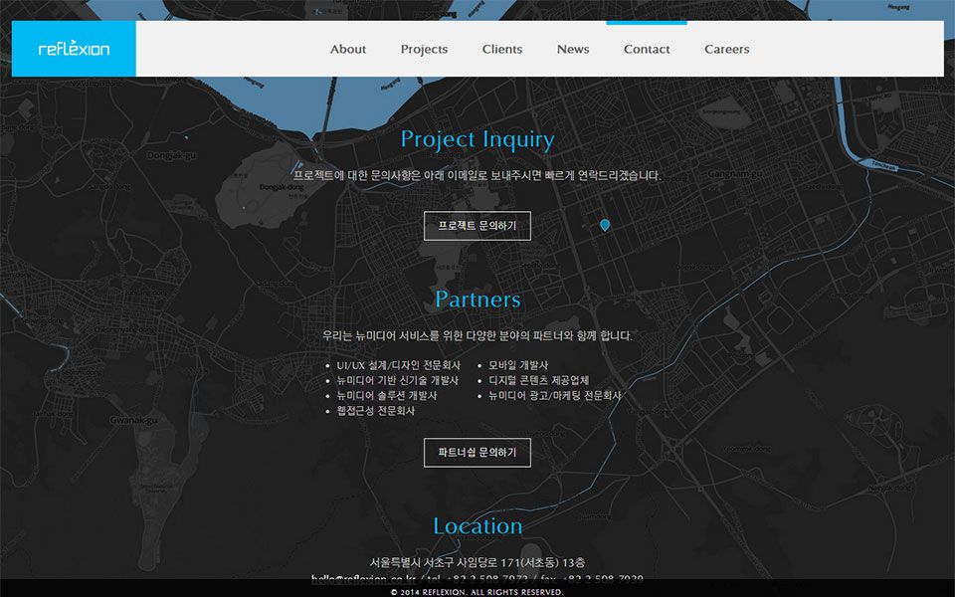955x597 pixels.
Task: Click the 디지털 콘텐츠 제공업체 list item
Action: pos(538,380)
